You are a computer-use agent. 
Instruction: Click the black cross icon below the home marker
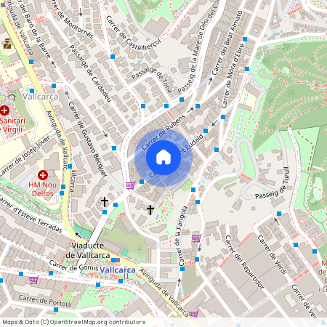[x=150, y=210]
